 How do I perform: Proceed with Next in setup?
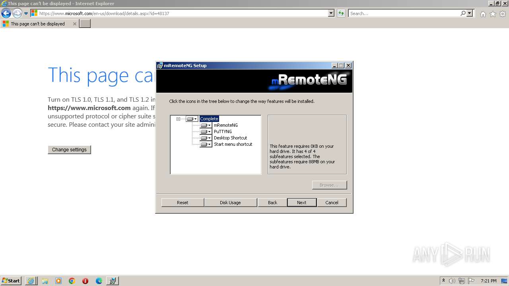[302, 203]
